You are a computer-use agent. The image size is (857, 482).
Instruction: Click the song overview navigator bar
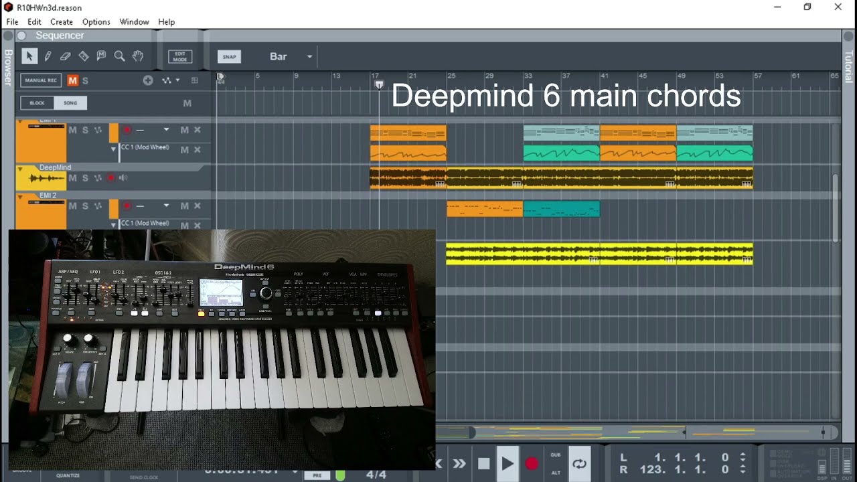[x=637, y=432]
